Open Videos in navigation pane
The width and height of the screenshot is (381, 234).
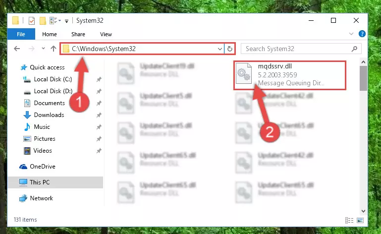click(x=43, y=151)
